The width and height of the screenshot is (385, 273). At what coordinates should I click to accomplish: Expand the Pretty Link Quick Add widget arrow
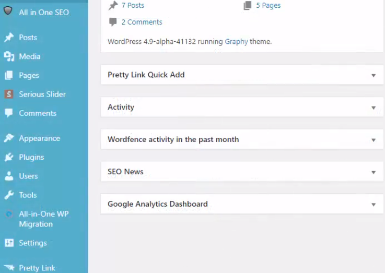[x=374, y=75]
